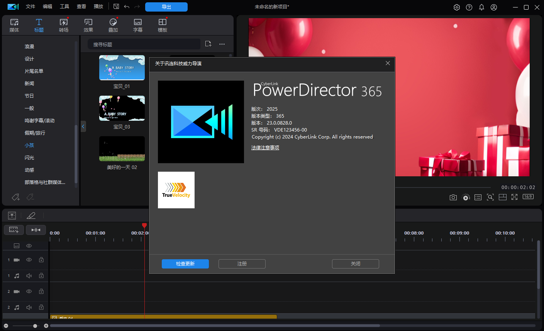Open the notifications bell icon

pos(481,7)
